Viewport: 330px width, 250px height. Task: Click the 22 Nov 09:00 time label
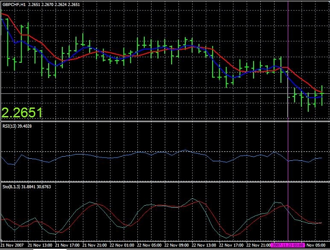[x=176, y=245]
